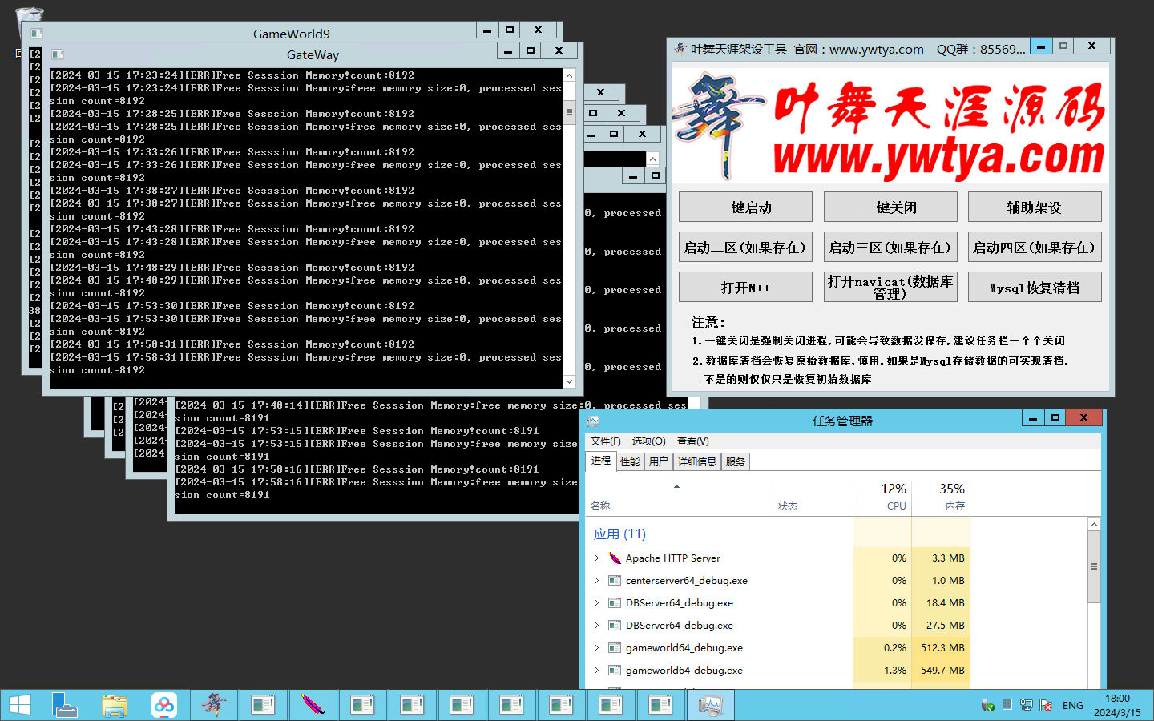
Task: Expand gameworld64_debug.exe row with 512.3 MB
Action: click(x=596, y=648)
